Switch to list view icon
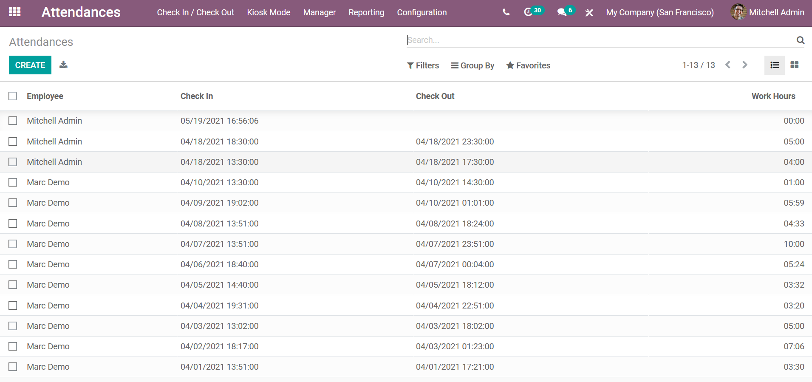This screenshot has width=812, height=382. [x=774, y=65]
